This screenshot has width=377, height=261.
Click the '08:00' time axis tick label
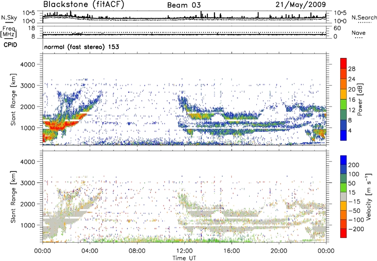click(x=137, y=251)
